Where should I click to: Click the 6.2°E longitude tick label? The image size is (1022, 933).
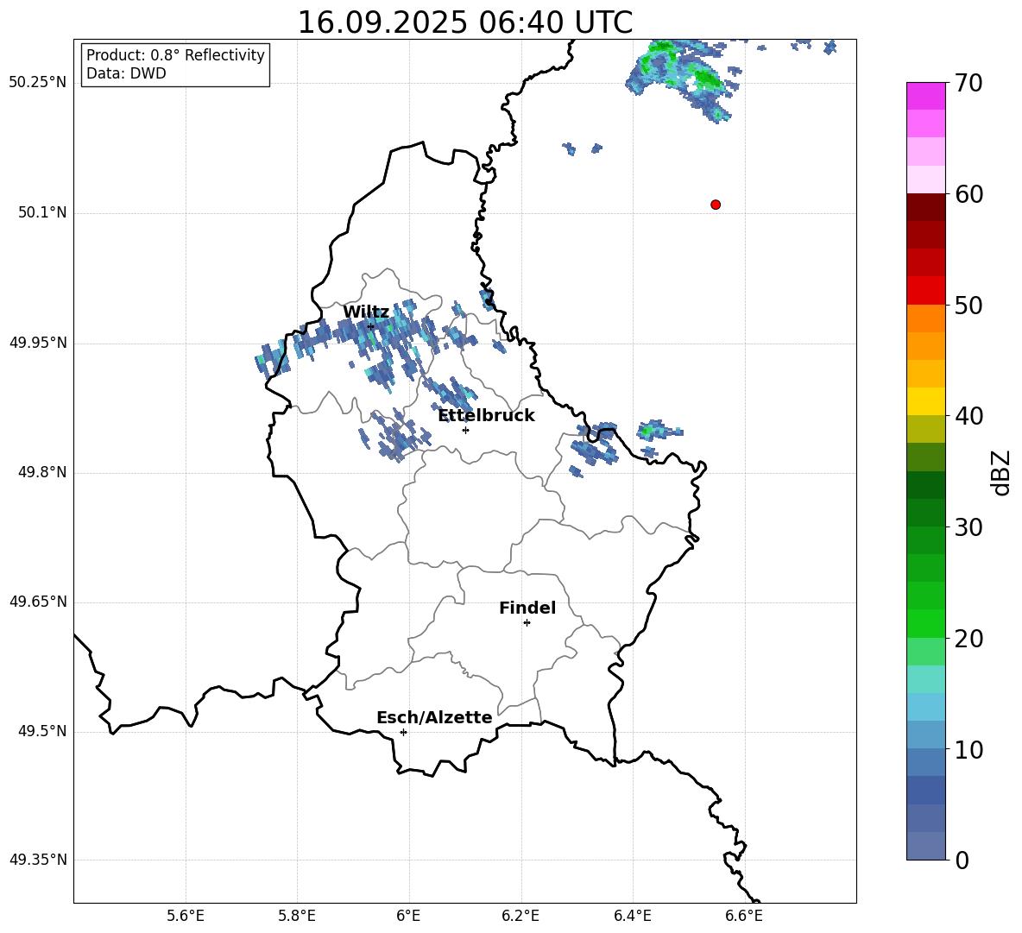[x=520, y=916]
